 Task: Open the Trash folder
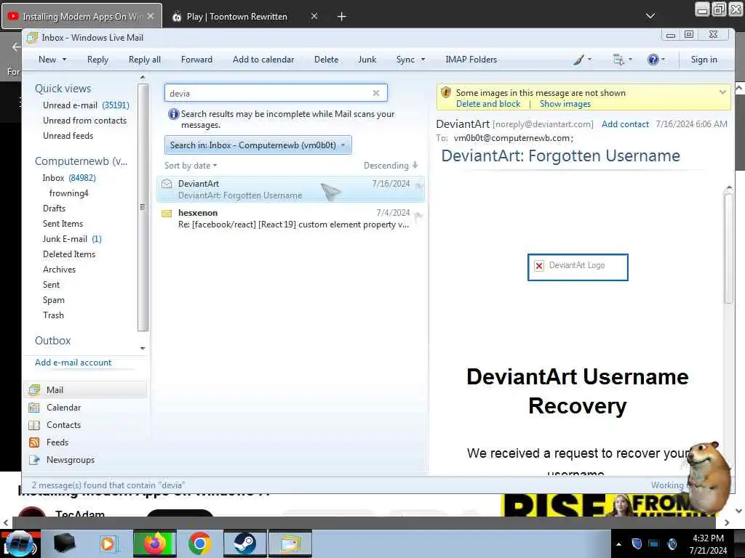pyautogui.click(x=52, y=315)
